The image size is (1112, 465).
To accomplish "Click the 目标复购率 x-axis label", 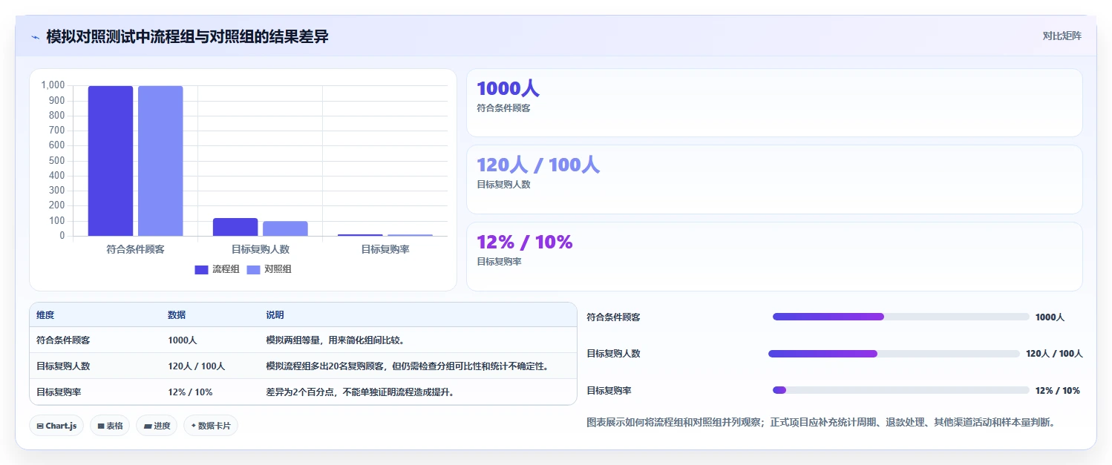I will point(385,249).
